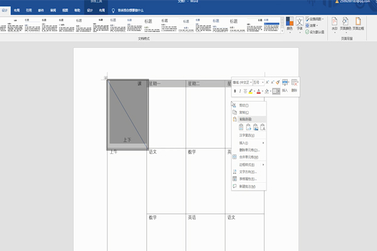Choose 汉字重选 from context menu
Screen dimensions: 377x251
pyautogui.click(x=249, y=136)
